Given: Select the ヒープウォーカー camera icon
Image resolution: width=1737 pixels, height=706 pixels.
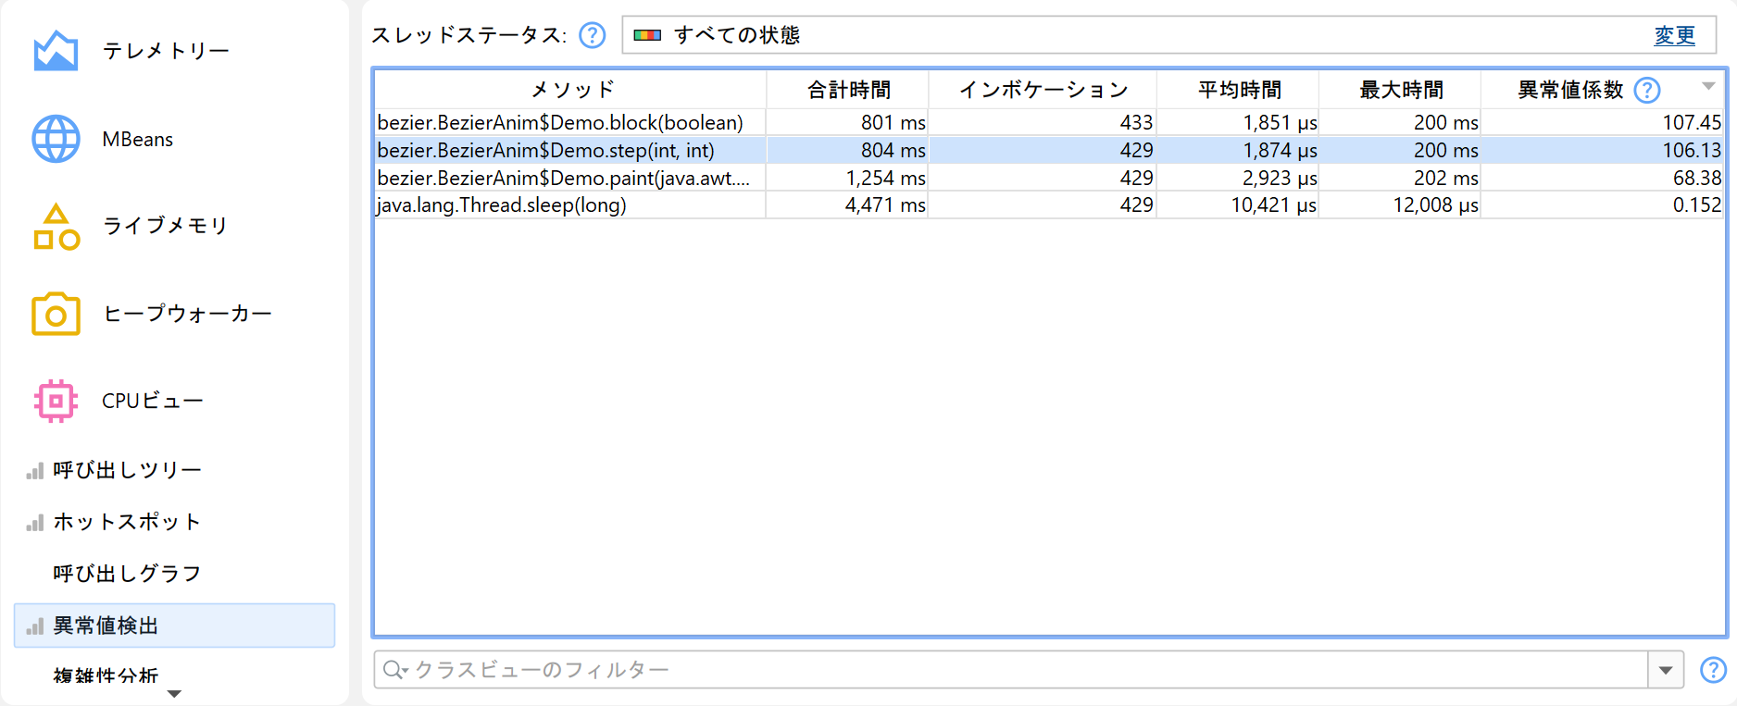Looking at the screenshot, I should tap(56, 314).
